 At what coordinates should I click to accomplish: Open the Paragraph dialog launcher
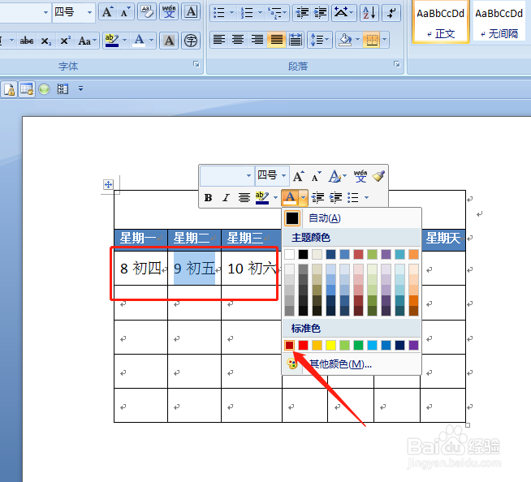pos(396,64)
